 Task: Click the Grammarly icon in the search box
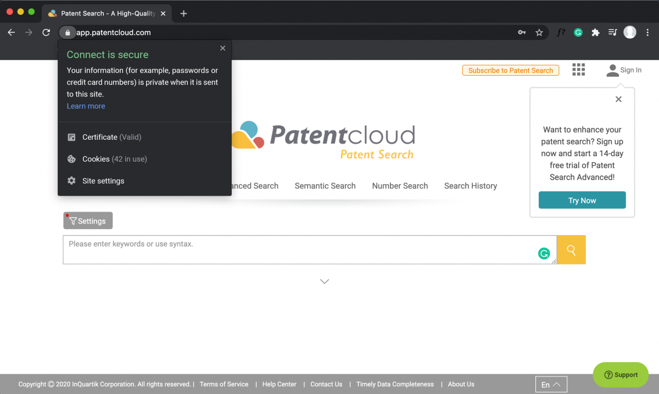coord(544,253)
